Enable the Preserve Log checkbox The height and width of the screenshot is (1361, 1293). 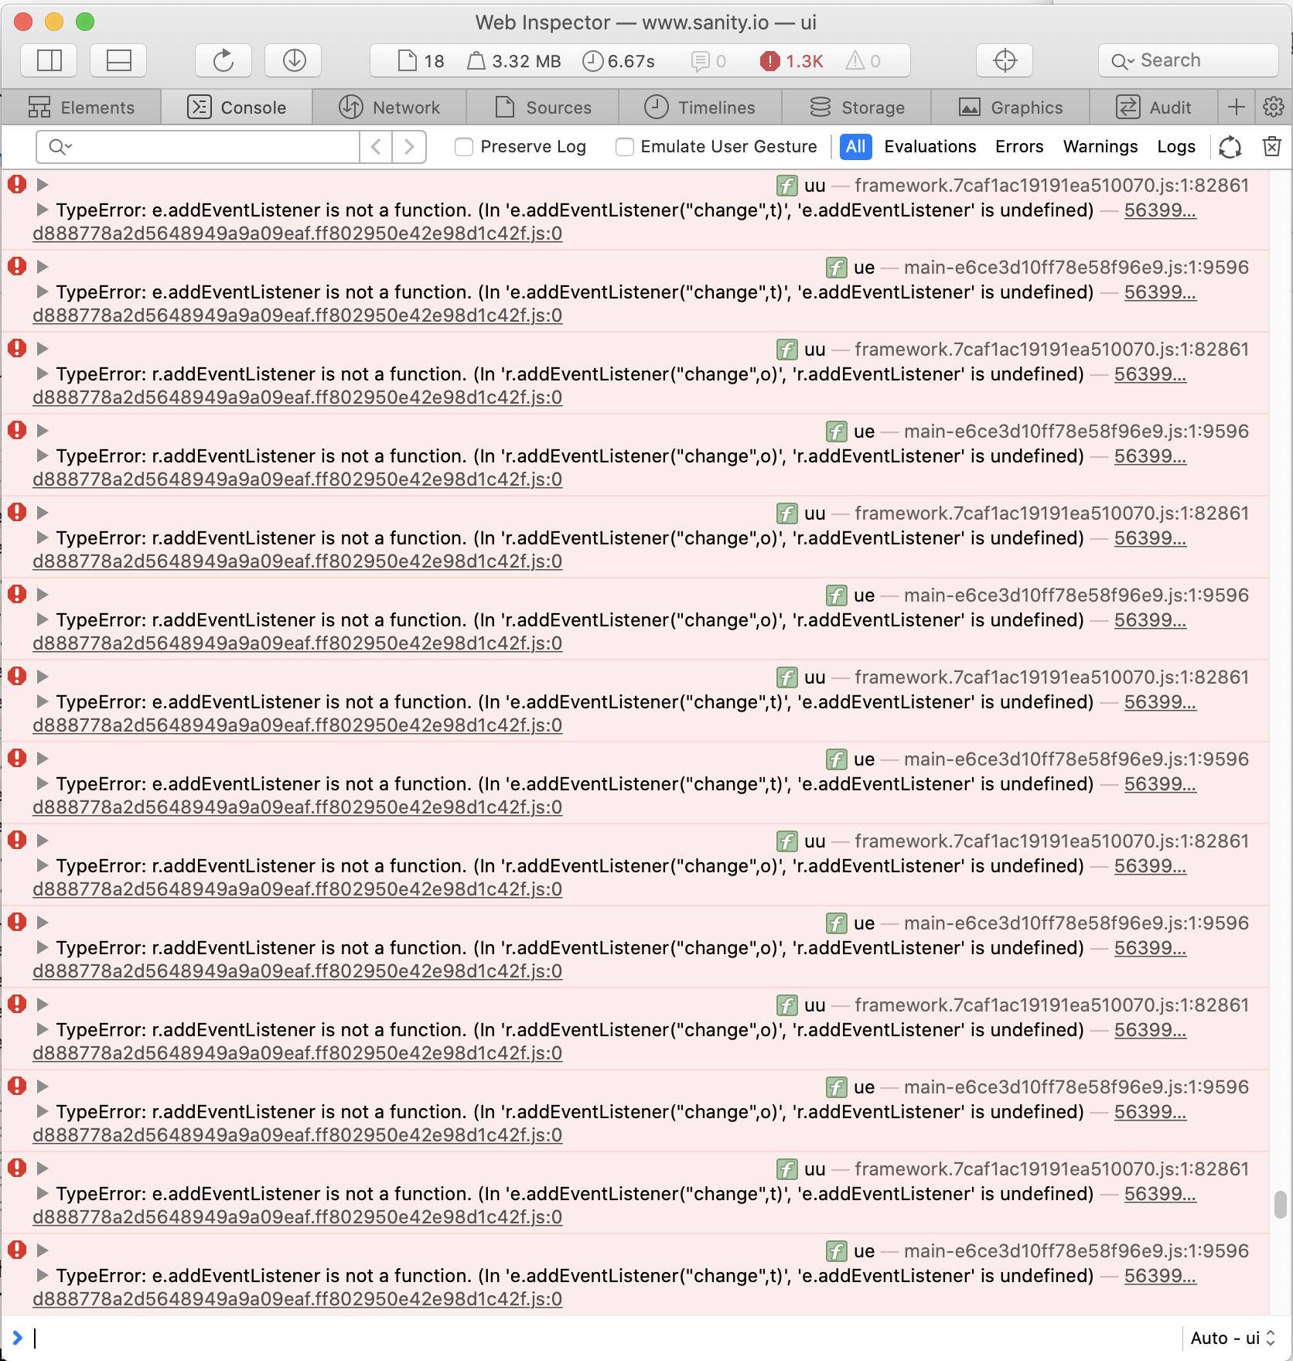[464, 147]
